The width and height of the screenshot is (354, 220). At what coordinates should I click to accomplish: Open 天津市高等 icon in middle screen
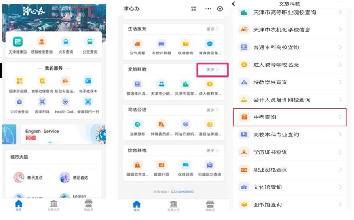[185, 84]
